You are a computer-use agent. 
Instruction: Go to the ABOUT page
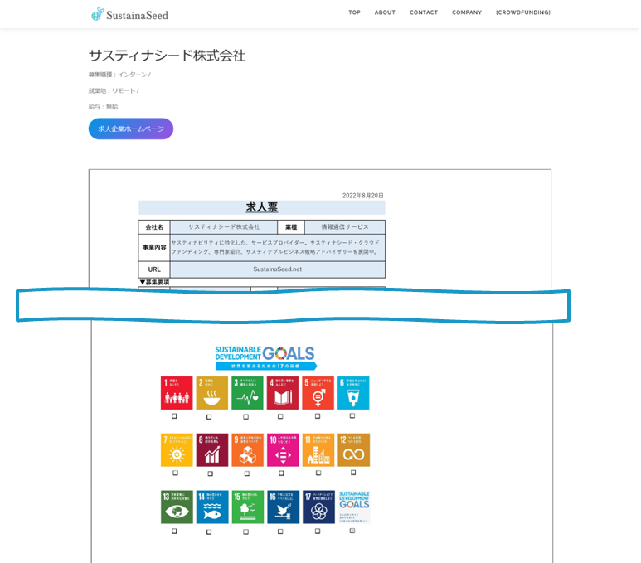(x=385, y=12)
